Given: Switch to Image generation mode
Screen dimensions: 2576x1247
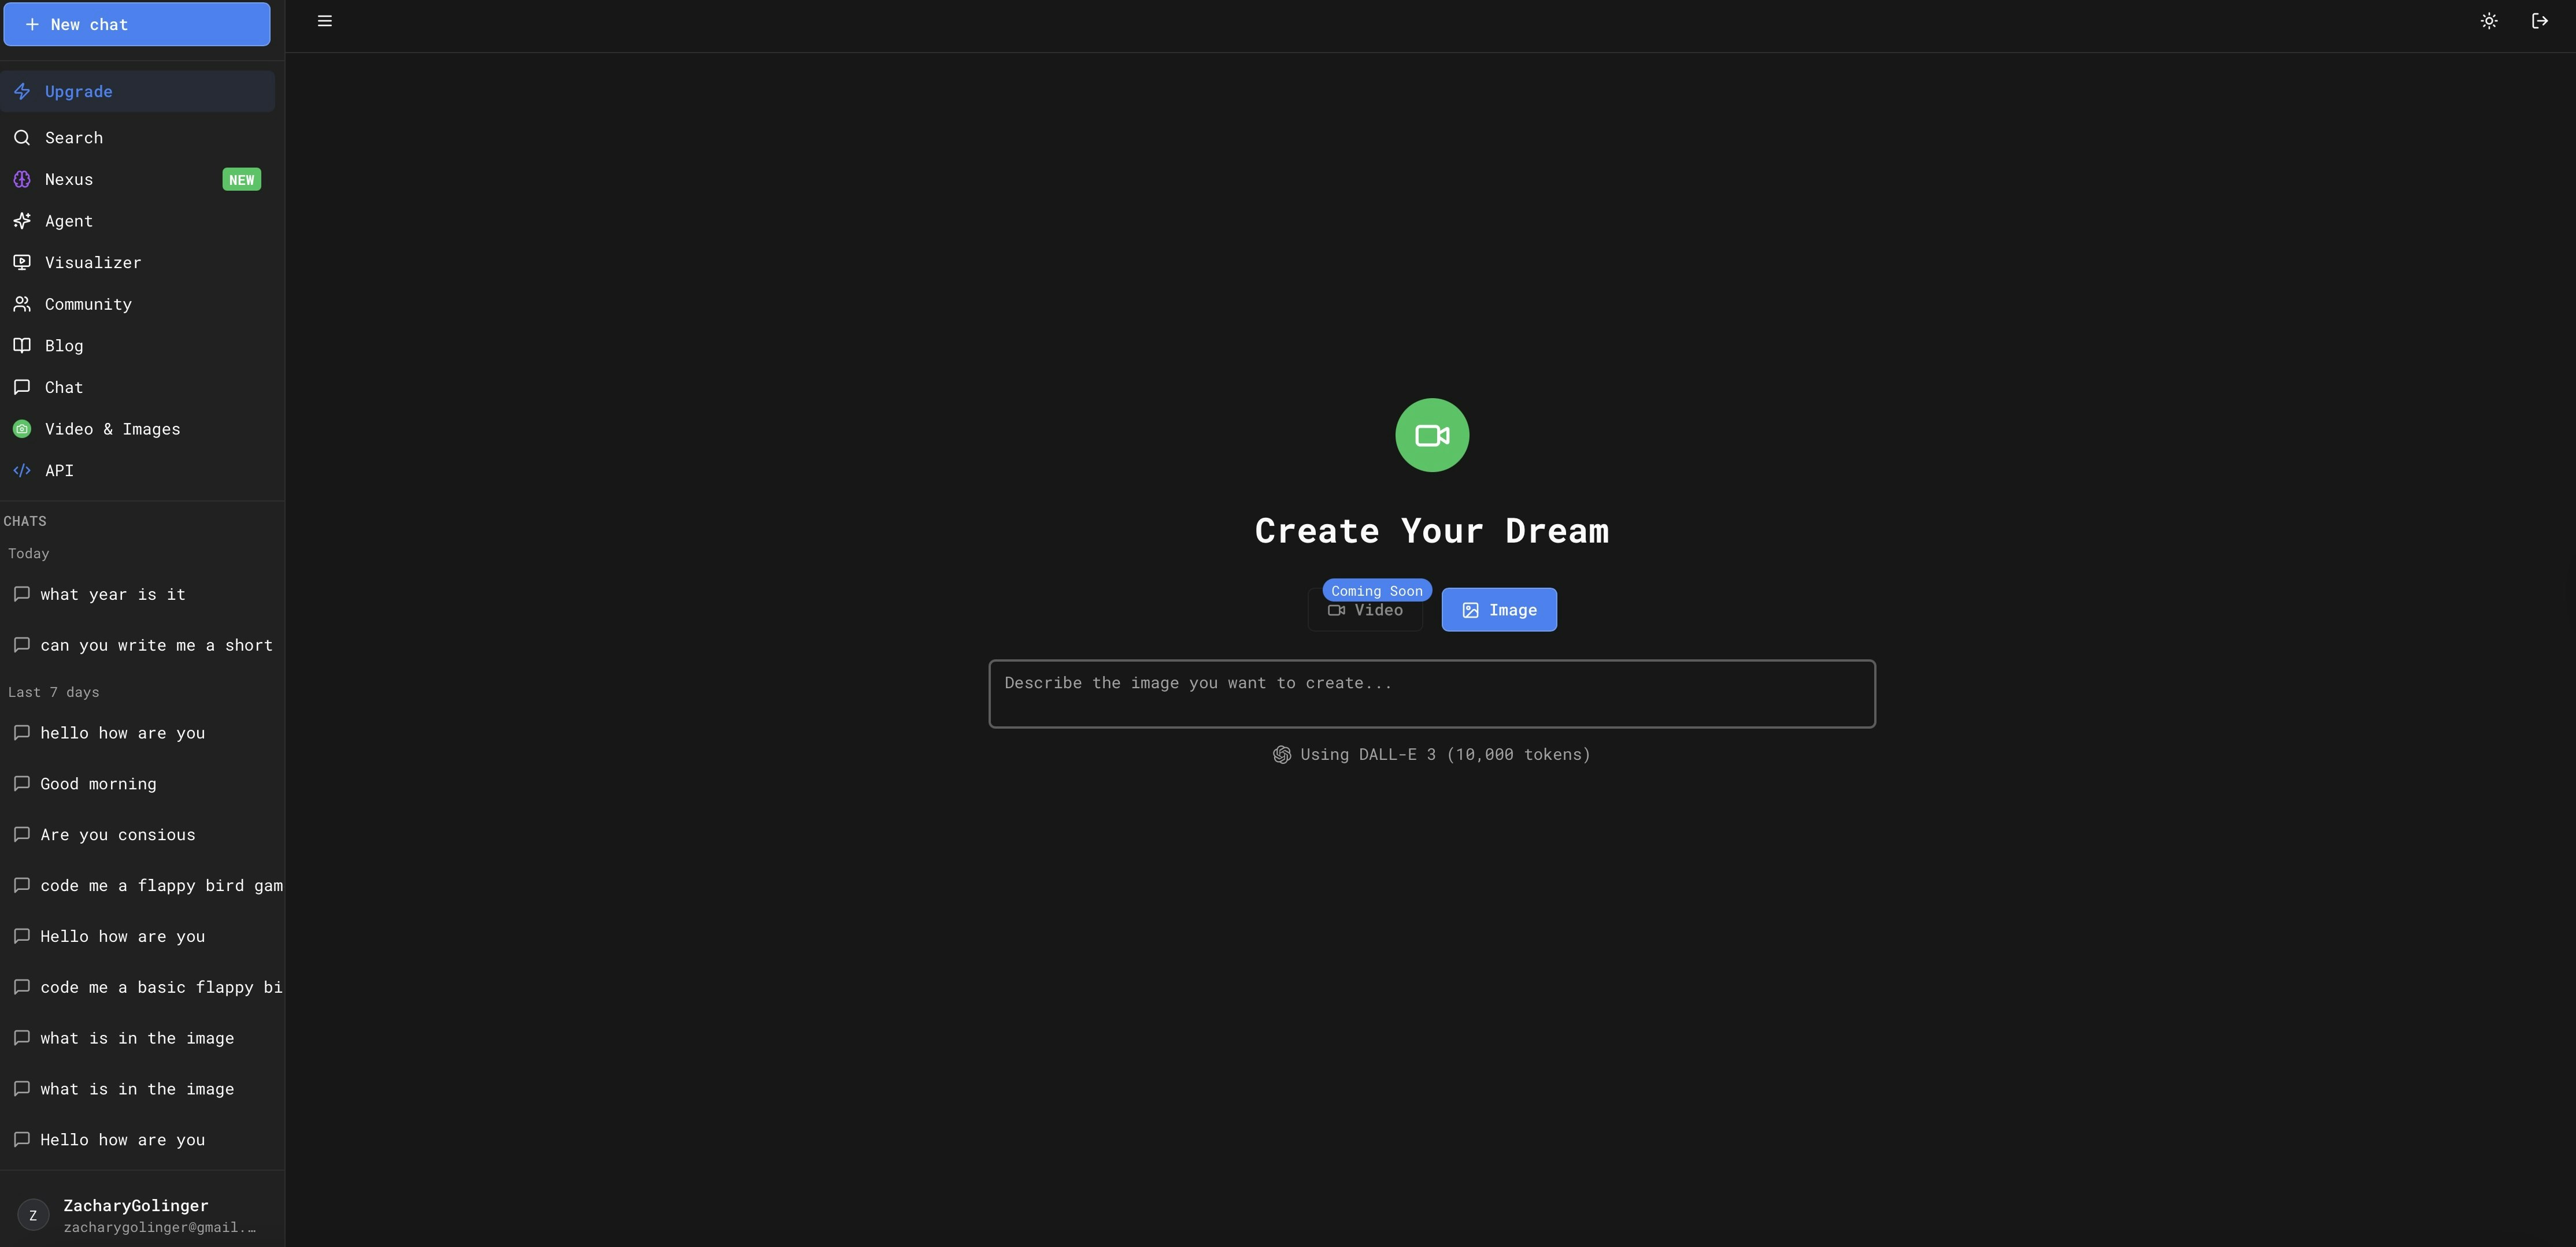Looking at the screenshot, I should coord(1499,608).
